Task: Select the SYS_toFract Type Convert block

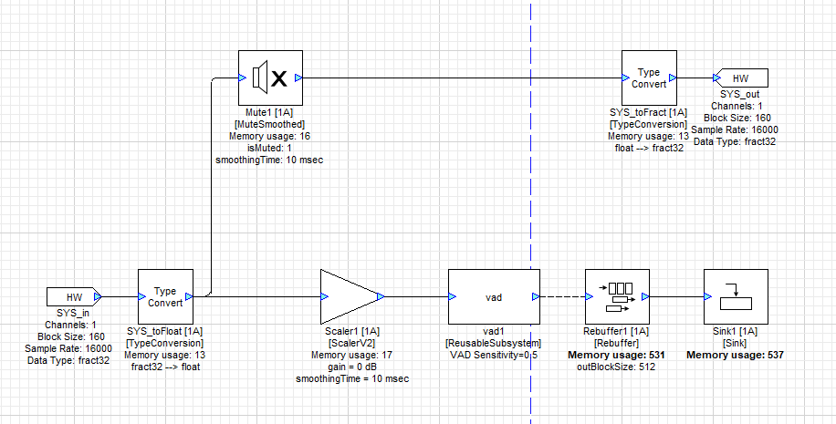Action: [648, 78]
